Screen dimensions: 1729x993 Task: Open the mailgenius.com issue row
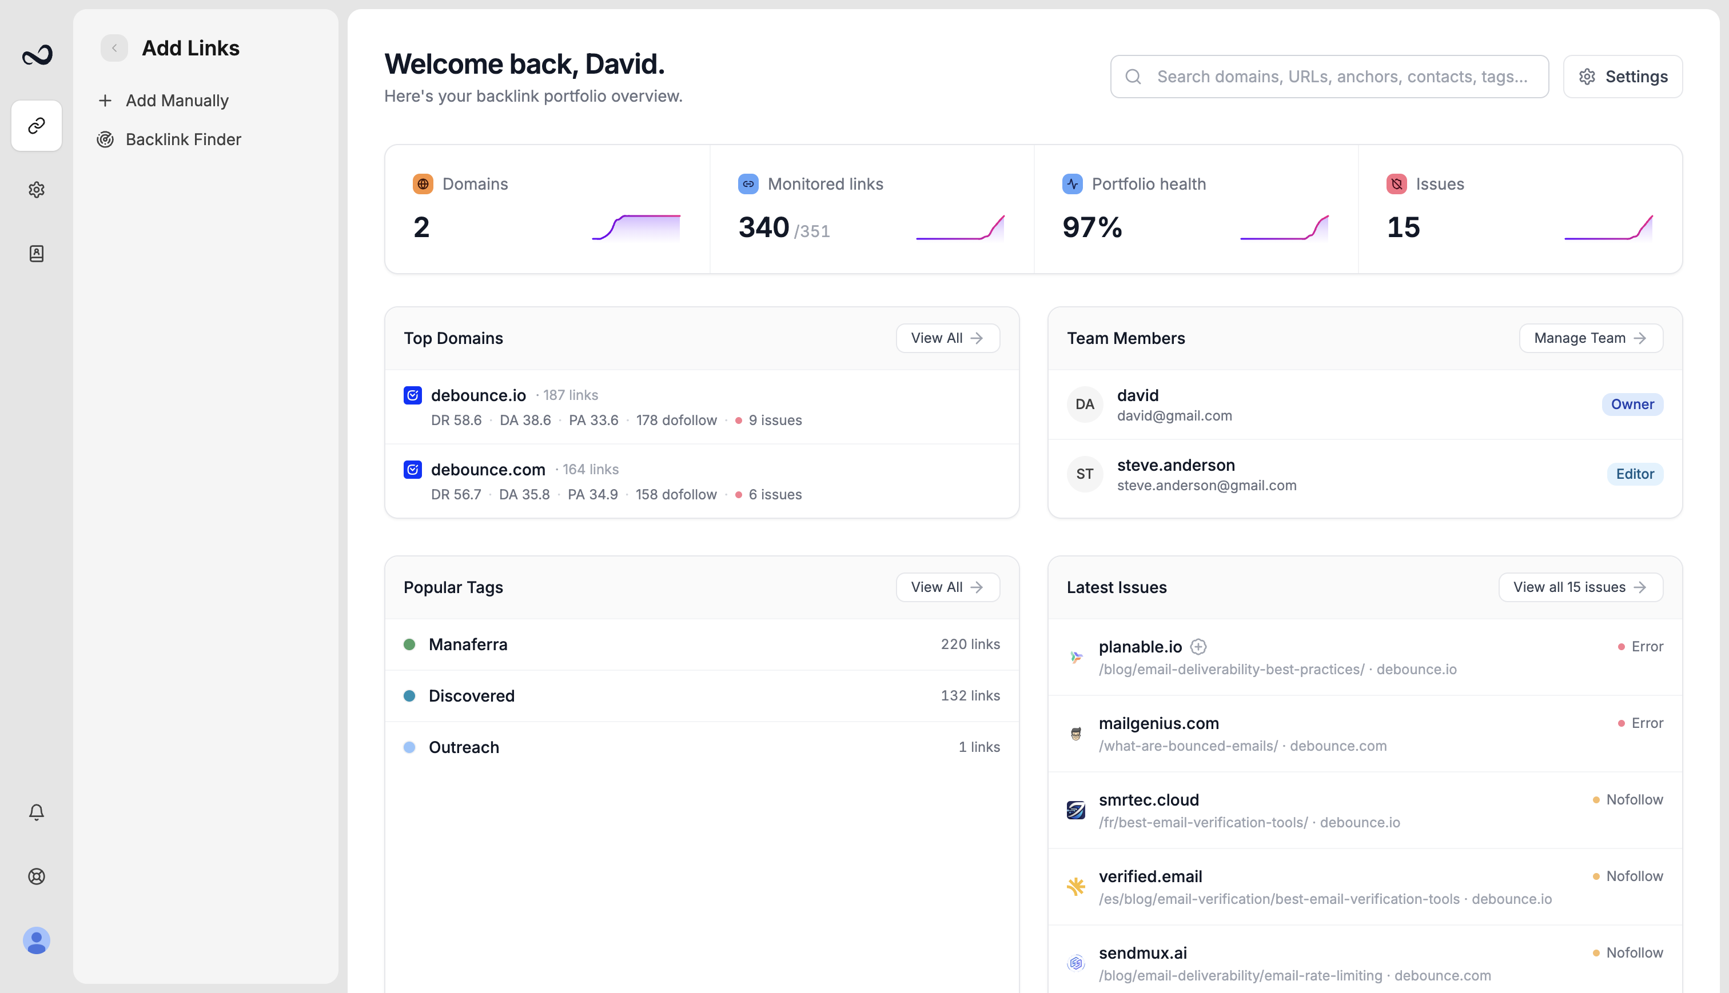click(1365, 734)
